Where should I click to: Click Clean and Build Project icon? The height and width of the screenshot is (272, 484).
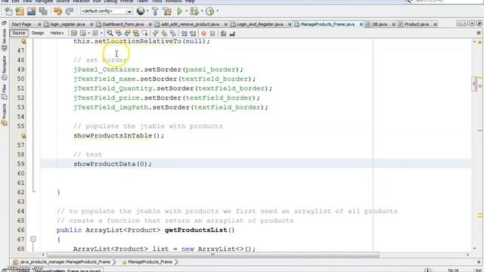tap(167, 11)
